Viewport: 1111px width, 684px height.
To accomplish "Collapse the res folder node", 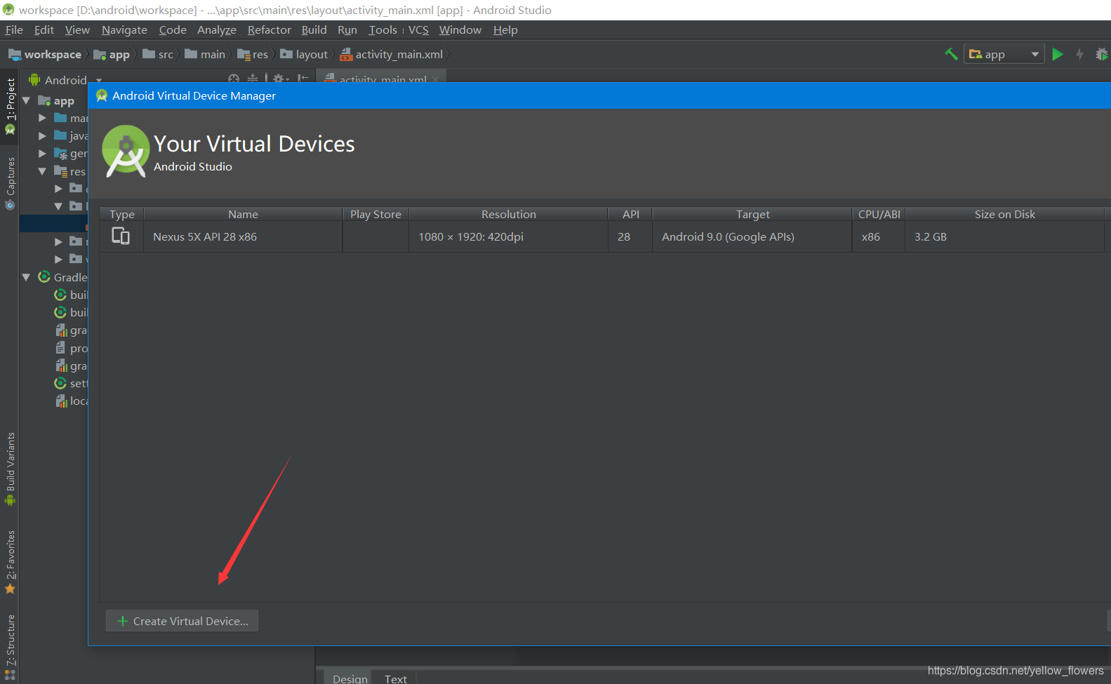I will click(x=43, y=171).
